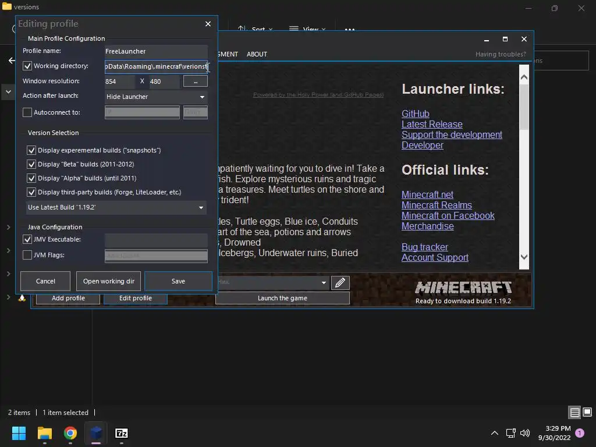Toggle Display Beta builds checkbox

pyautogui.click(x=31, y=164)
